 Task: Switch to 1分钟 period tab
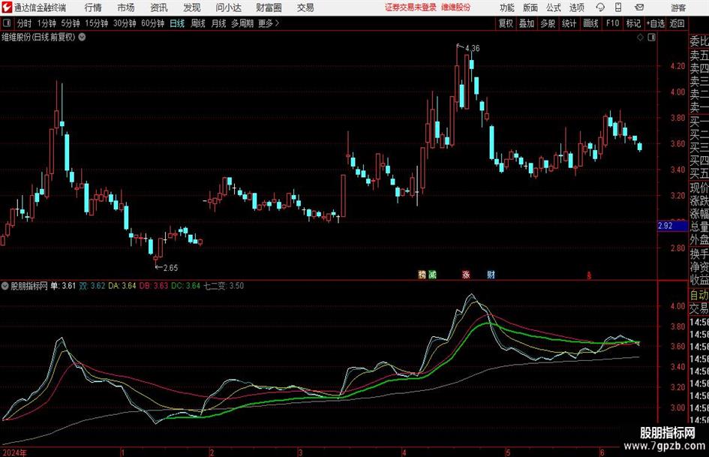click(47, 23)
